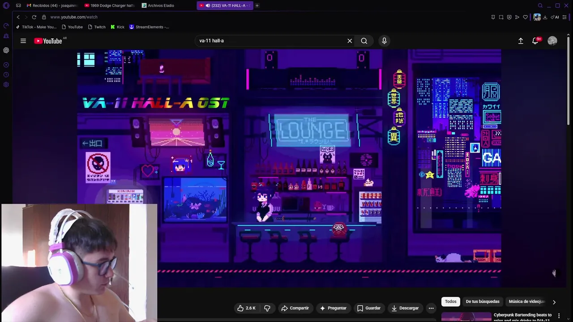Open a new tab with plus button
The width and height of the screenshot is (573, 322).
pos(257,5)
